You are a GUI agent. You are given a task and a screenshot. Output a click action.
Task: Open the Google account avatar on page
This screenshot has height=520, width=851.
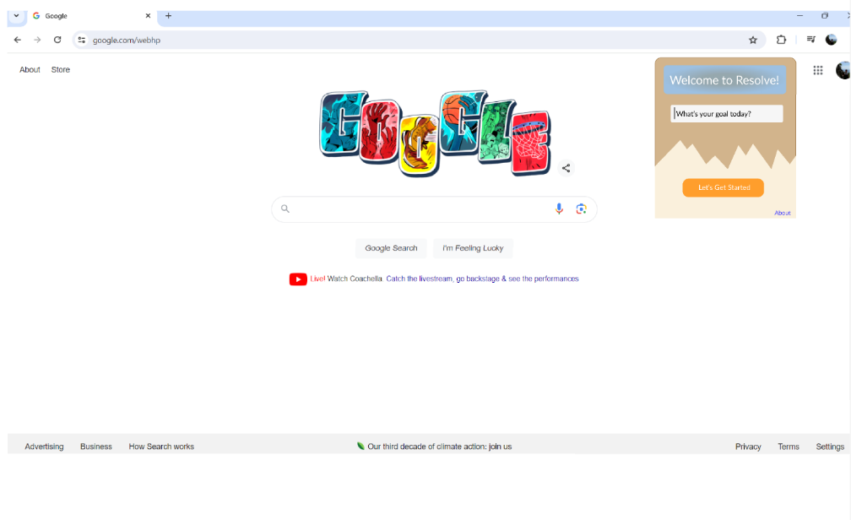pyautogui.click(x=843, y=70)
